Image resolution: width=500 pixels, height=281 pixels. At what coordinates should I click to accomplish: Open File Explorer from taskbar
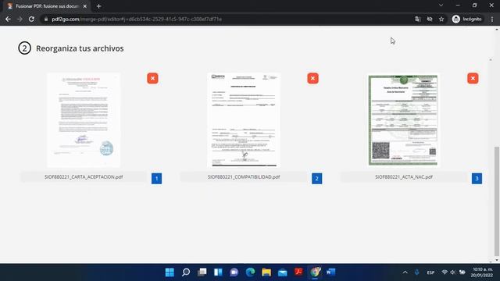[266, 272]
